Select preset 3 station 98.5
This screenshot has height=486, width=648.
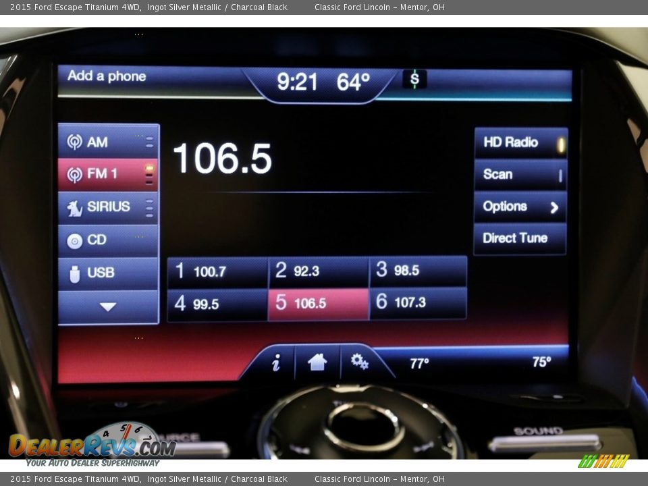point(418,271)
